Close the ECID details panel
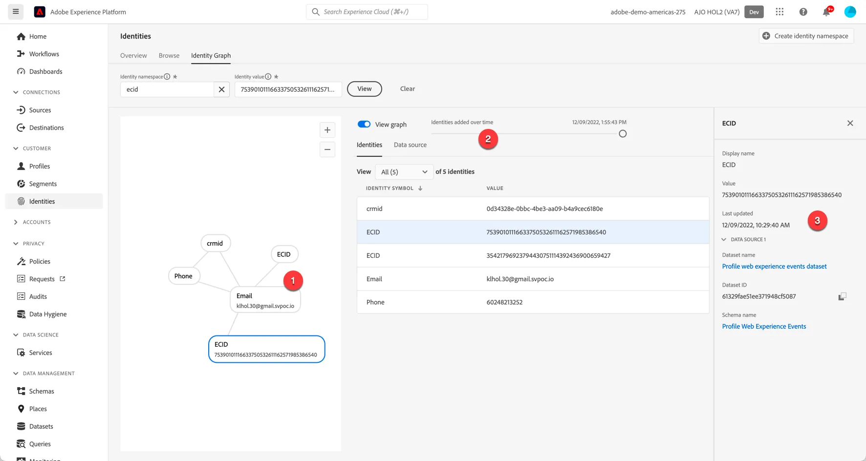This screenshot has width=866, height=461. click(x=850, y=123)
